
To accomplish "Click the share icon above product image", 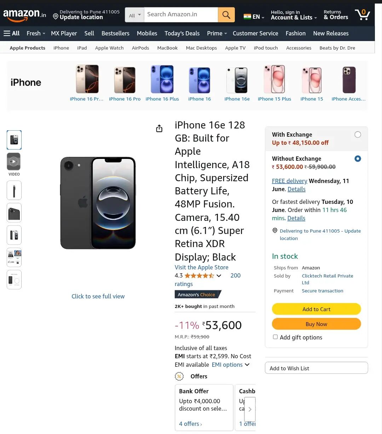I will coord(159,129).
